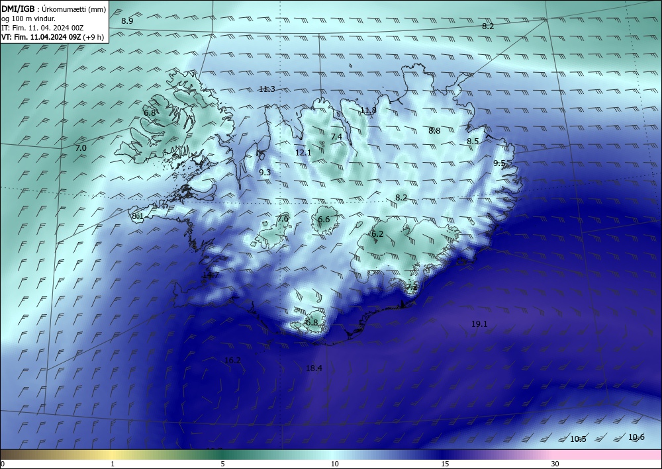The image size is (662, 469).
Task: Click the 6.2 value on Vatnajökull glacier
Action: 377,234
